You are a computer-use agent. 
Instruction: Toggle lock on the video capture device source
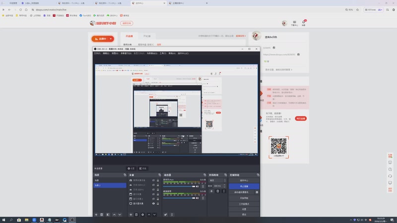coord(158,180)
